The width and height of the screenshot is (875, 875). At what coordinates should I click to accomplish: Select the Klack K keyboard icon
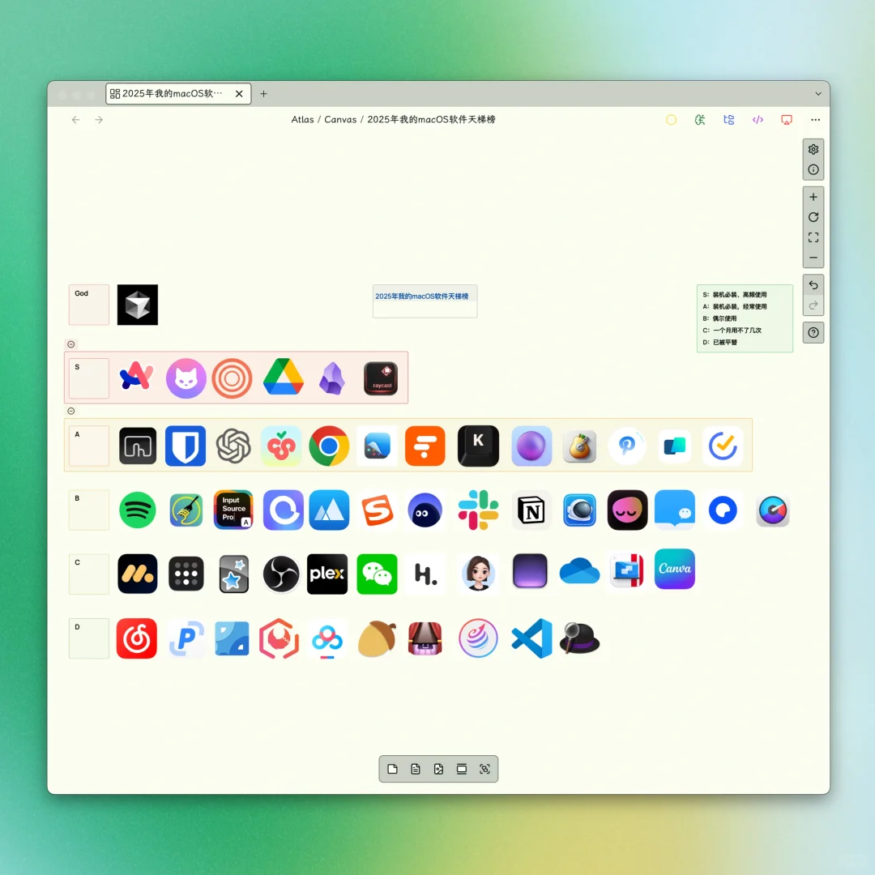478,446
